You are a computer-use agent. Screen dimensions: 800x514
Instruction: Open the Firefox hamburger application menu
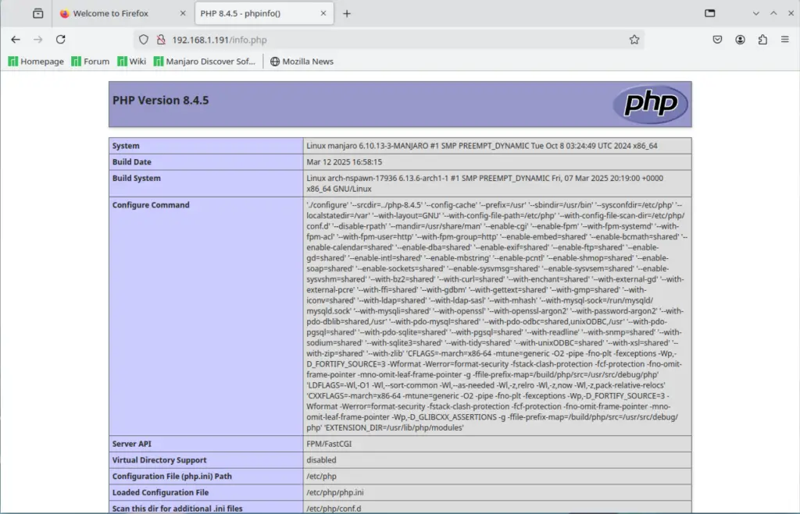pyautogui.click(x=785, y=39)
